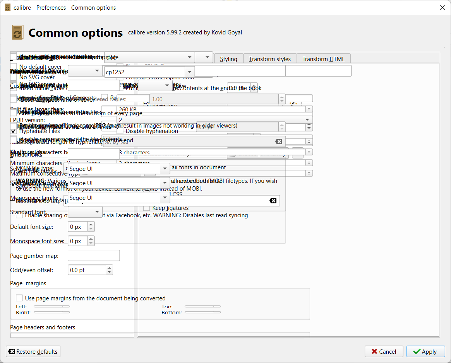Tick the No SVG cover checkbox
The width and height of the screenshot is (451, 363).
[14, 77]
